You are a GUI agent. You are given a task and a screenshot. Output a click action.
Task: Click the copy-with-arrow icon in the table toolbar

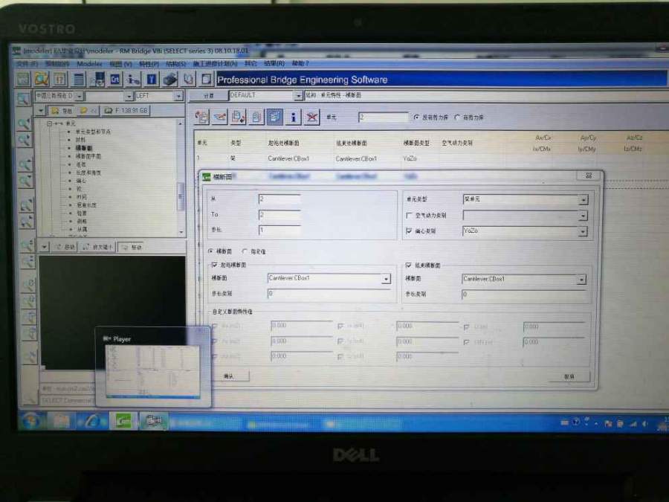[x=238, y=117]
